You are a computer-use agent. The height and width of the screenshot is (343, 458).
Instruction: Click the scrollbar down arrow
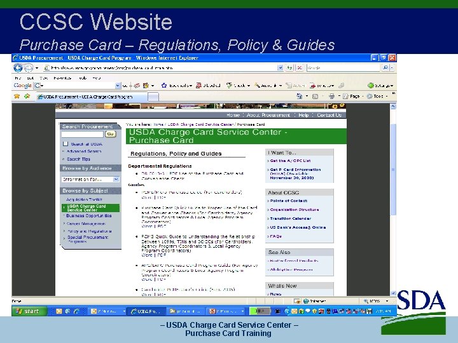pos(393,293)
